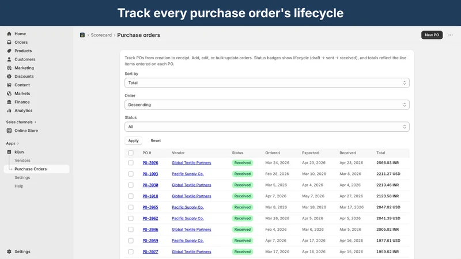This screenshot has height=259, width=461.
Task: Check the box for PO-1003
Action: pyautogui.click(x=131, y=174)
